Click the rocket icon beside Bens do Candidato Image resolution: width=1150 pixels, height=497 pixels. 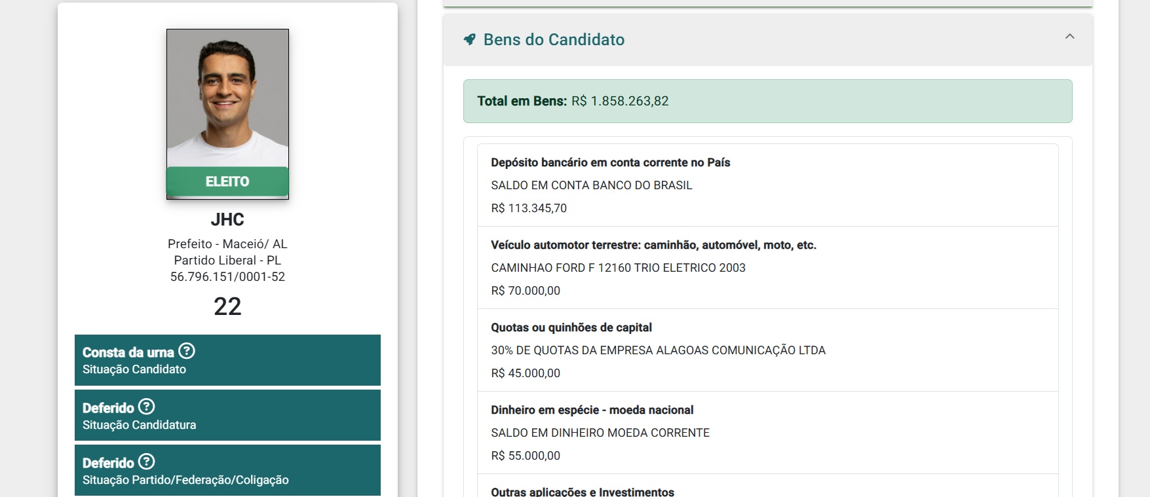[470, 39]
